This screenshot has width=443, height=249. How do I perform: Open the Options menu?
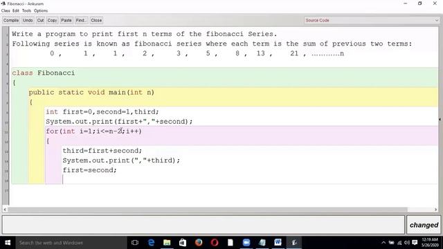pyautogui.click(x=41, y=11)
